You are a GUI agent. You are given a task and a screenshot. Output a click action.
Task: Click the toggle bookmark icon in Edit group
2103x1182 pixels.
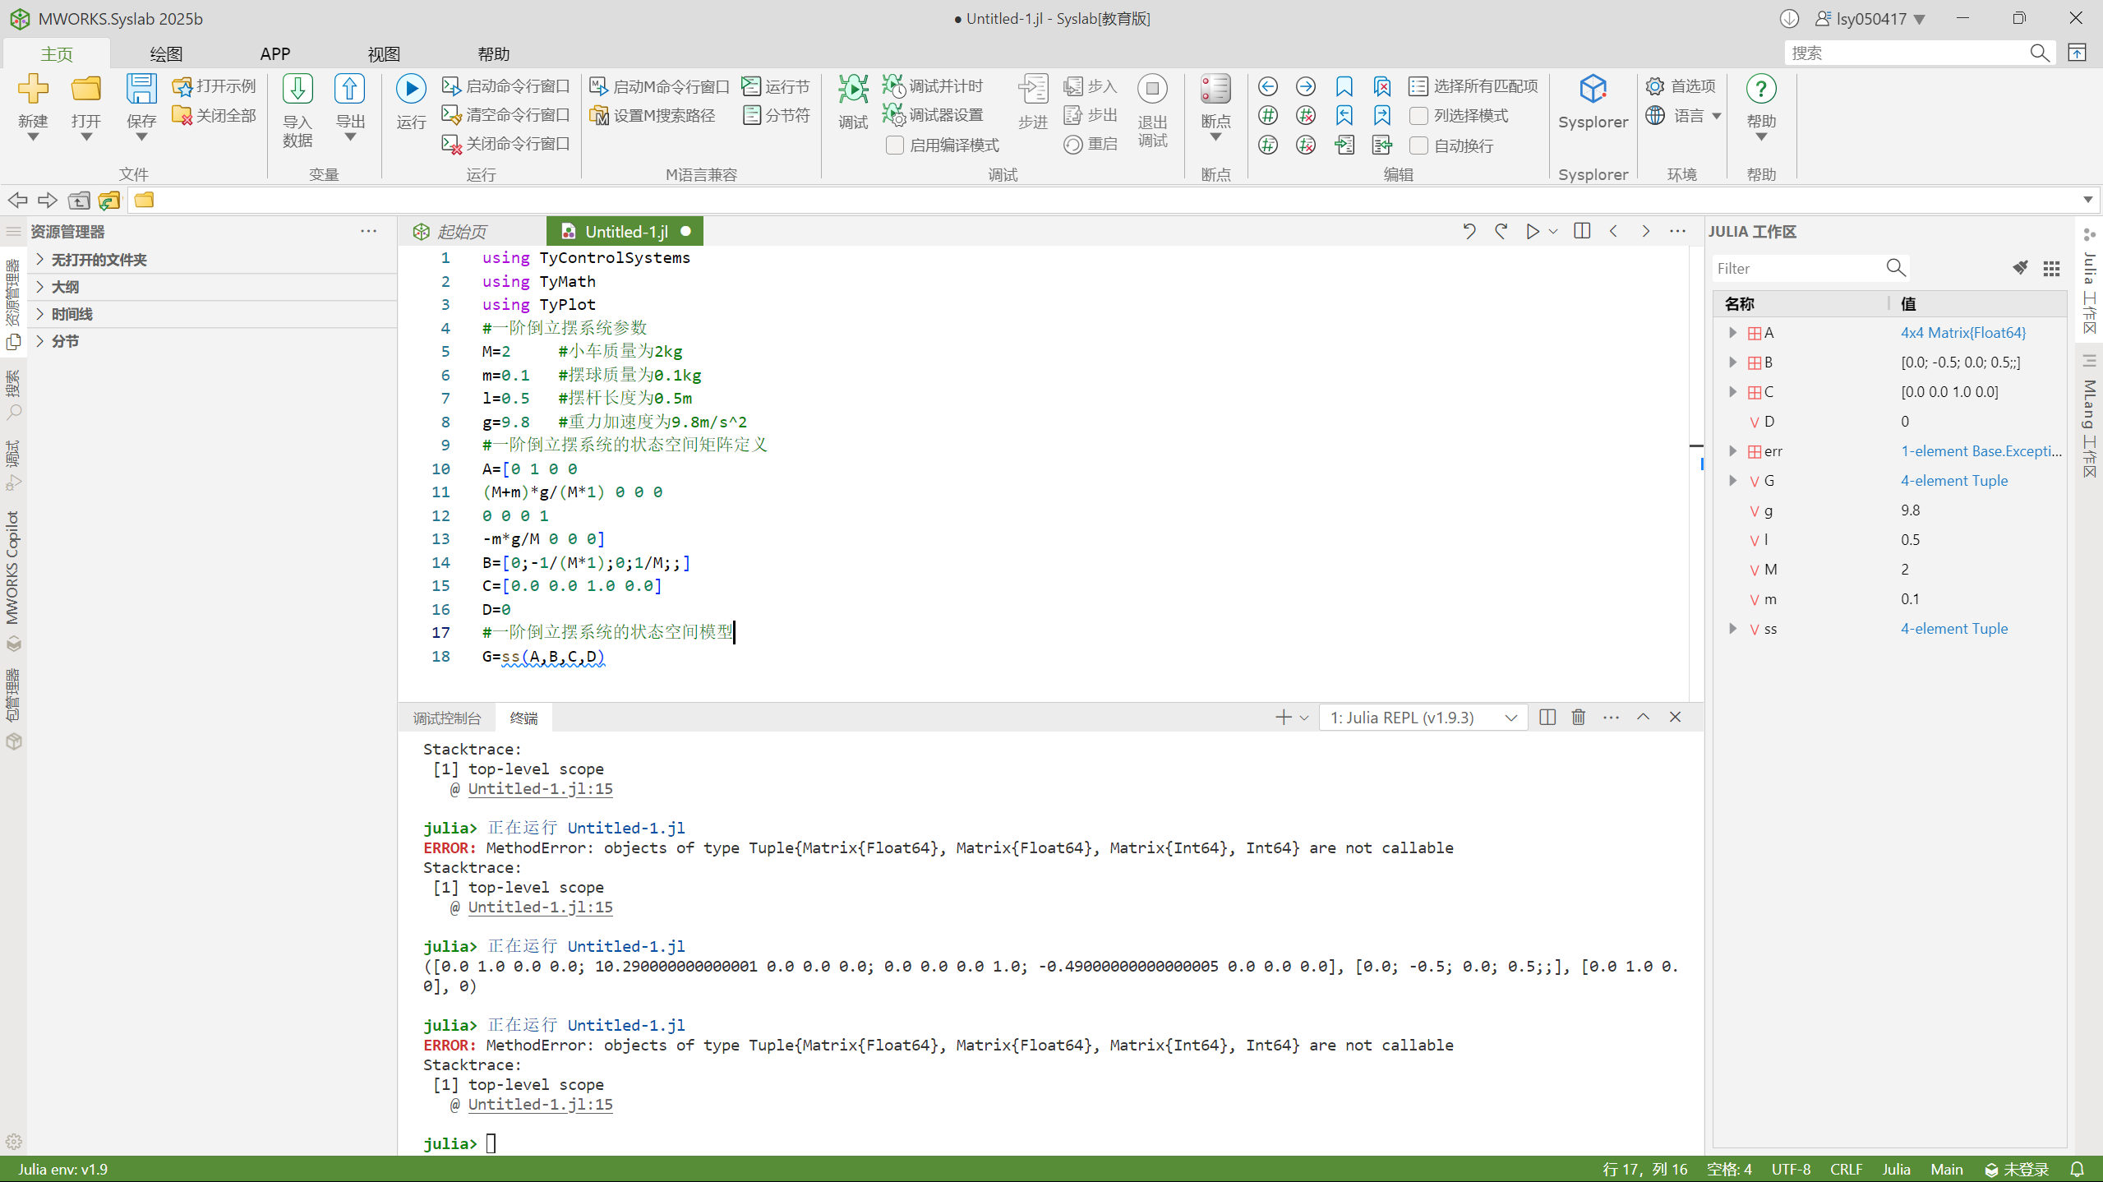pos(1344,86)
